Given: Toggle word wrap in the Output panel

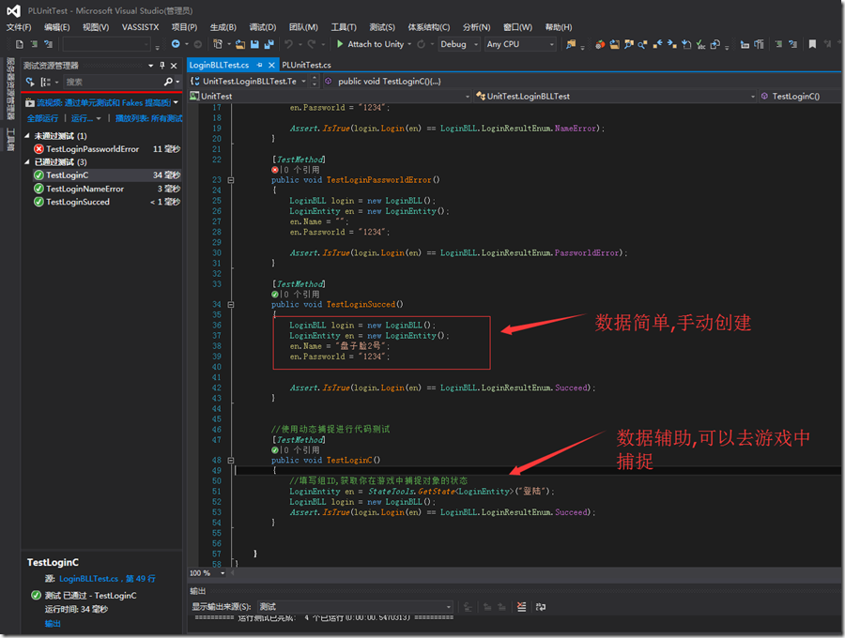Looking at the screenshot, I should click(541, 607).
